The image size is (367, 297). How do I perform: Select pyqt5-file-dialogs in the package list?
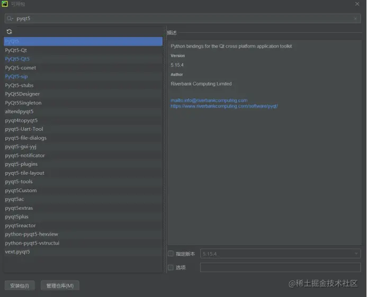coord(83,138)
